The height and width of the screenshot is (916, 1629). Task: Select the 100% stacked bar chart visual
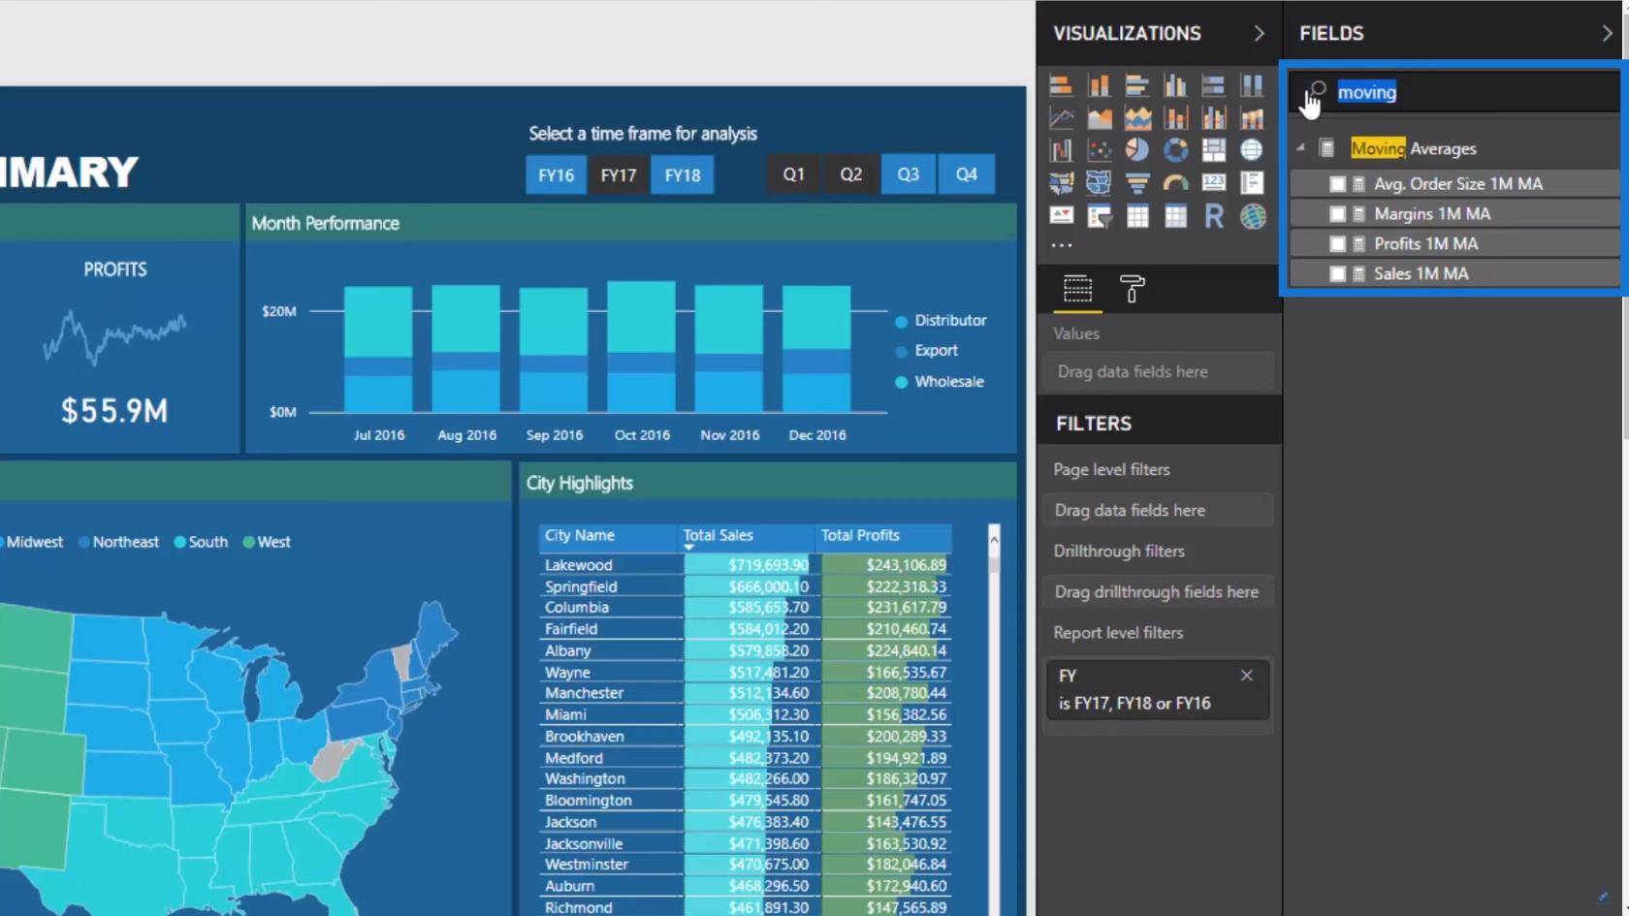point(1213,86)
